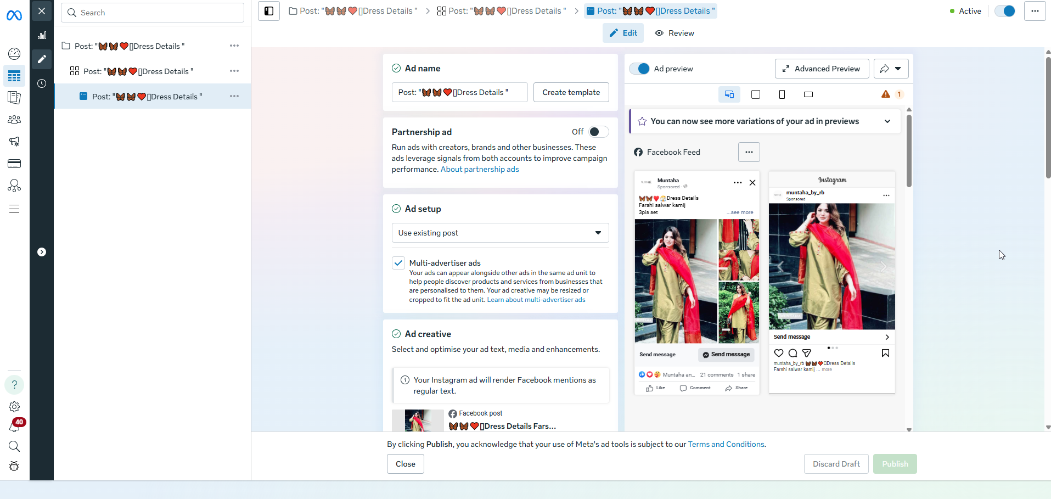Click Facebook preview main dress image
Image resolution: width=1051 pixels, height=499 pixels.
(x=676, y=281)
